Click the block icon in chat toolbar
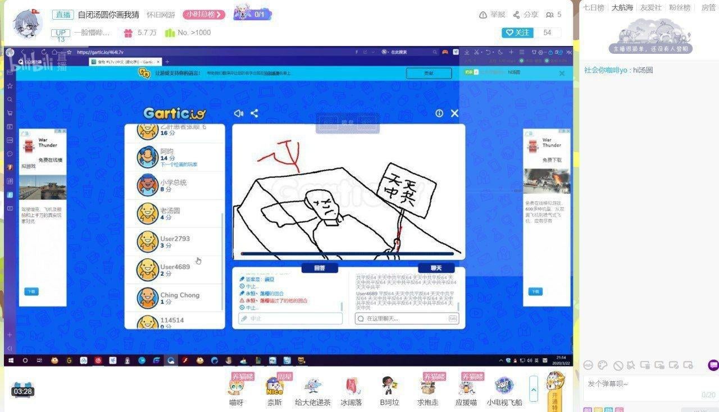Screen dimensions: 719x412 [x=618, y=365]
